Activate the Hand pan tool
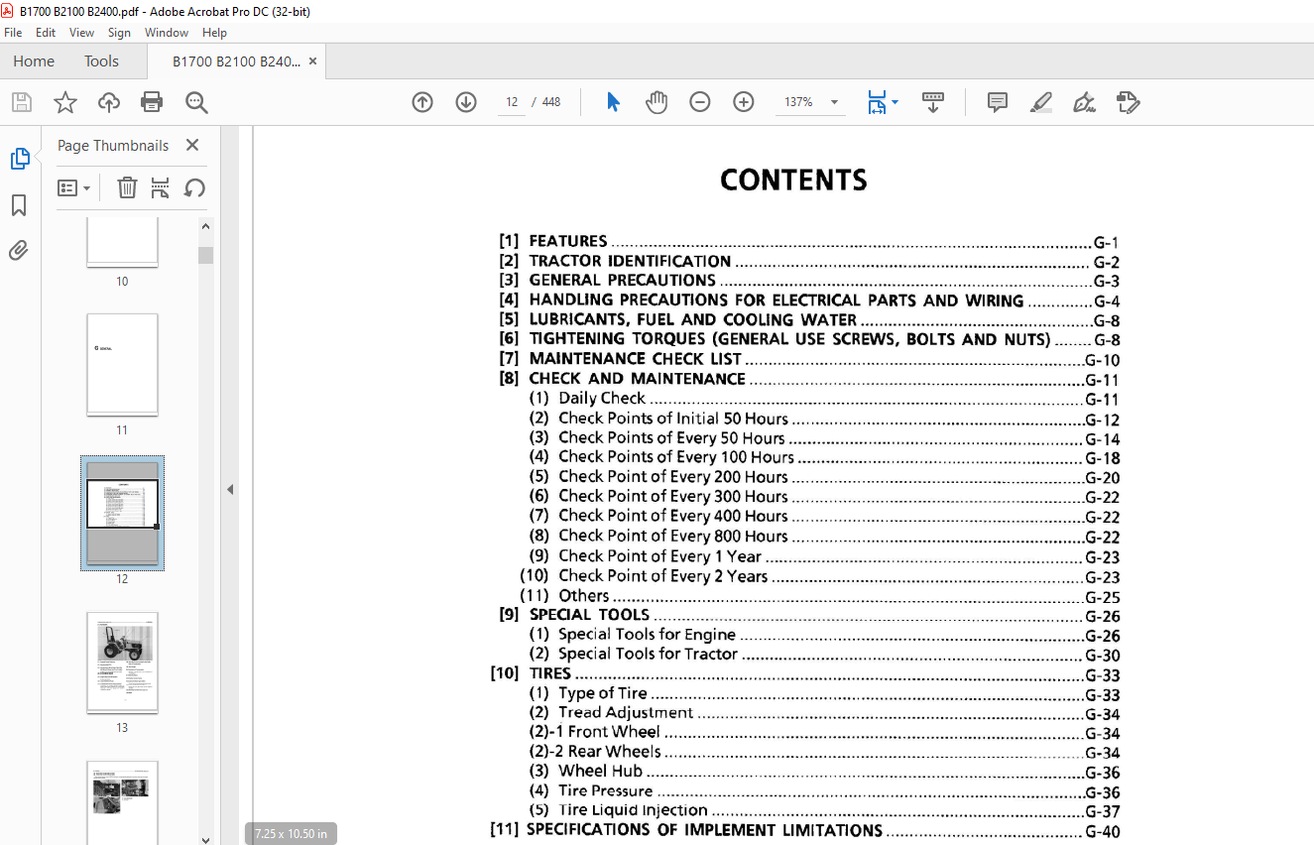The image size is (1314, 845). point(657,102)
